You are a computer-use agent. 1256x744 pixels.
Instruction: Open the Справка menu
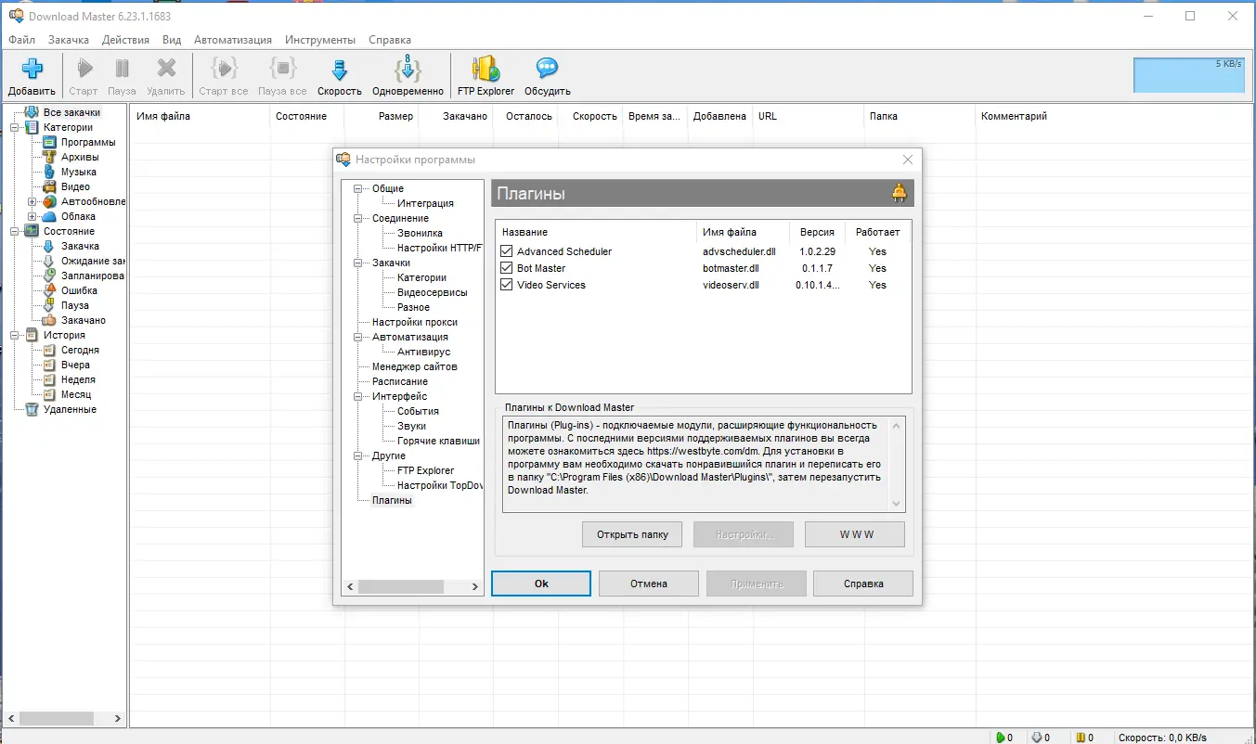(390, 40)
